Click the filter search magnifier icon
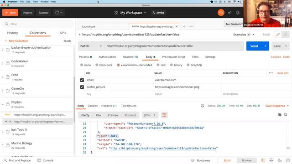Viewport: 292px width, 164px height. pyautogui.click(x=6, y=24)
